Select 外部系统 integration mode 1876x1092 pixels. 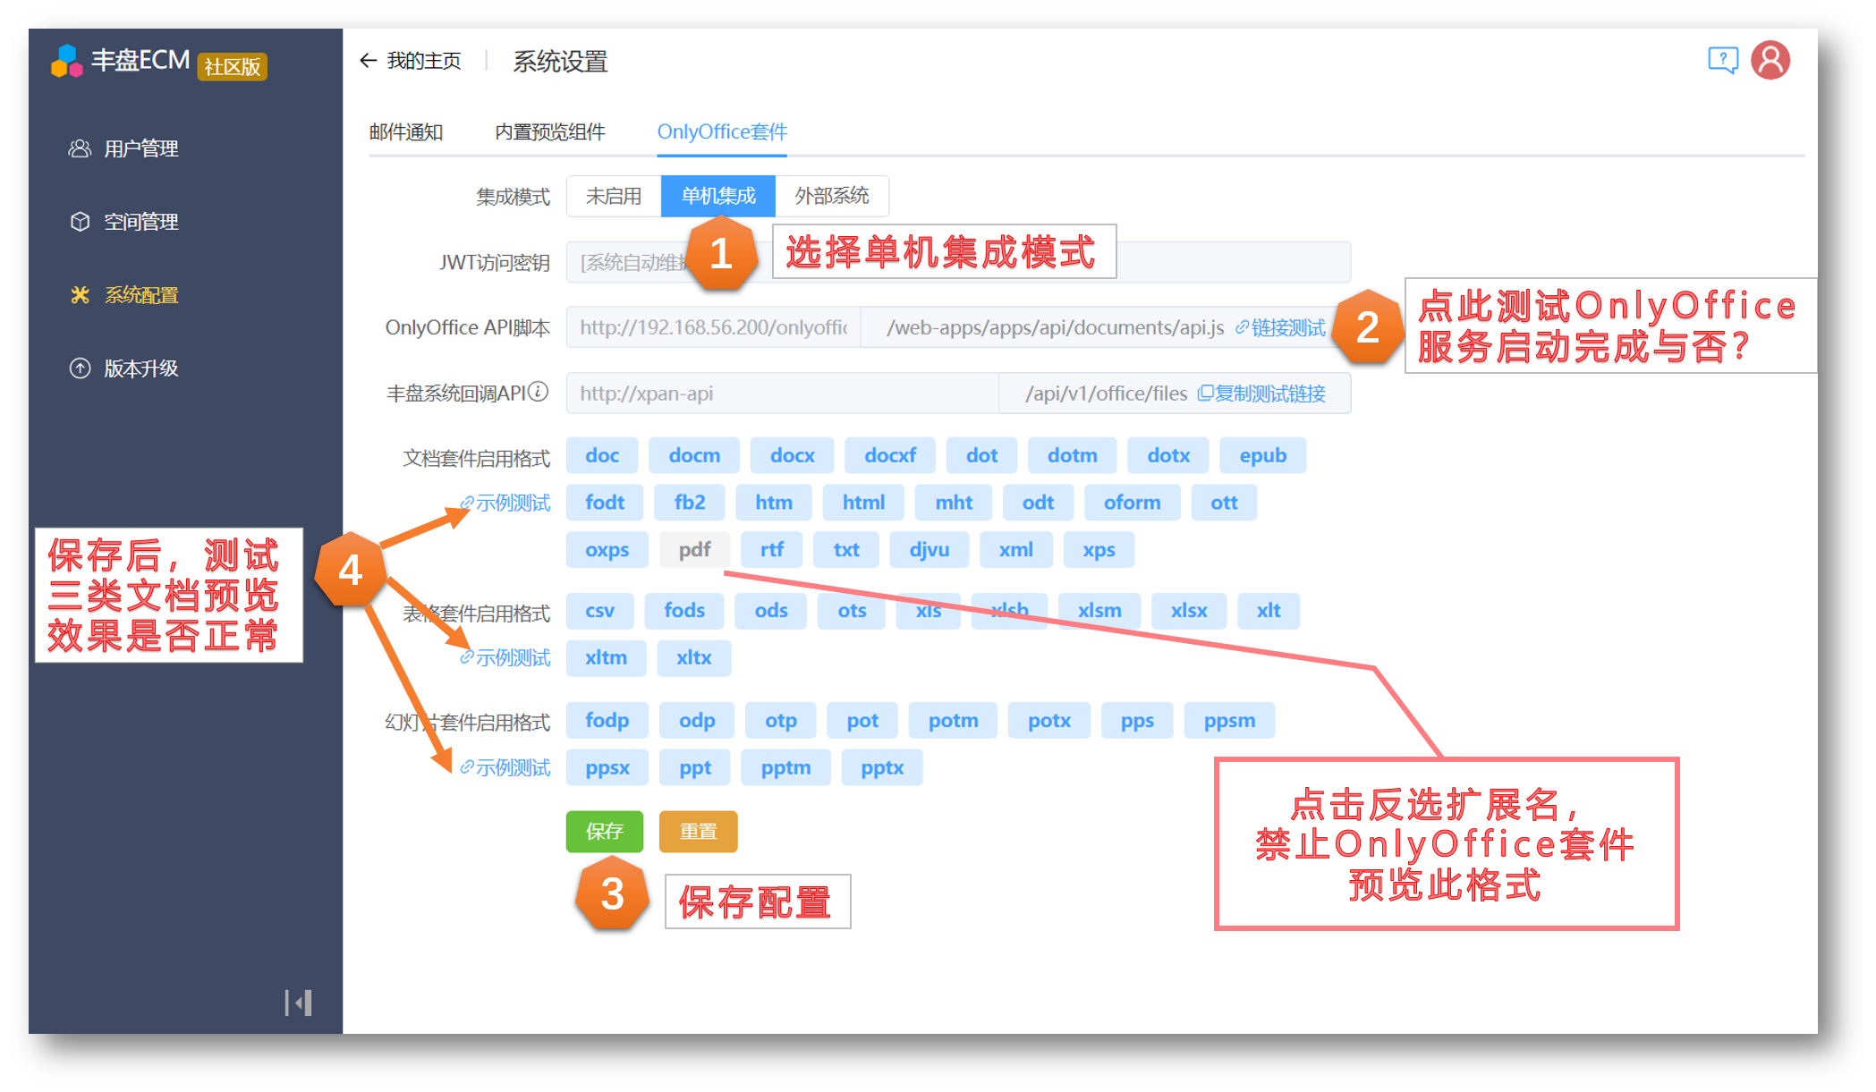(x=832, y=196)
